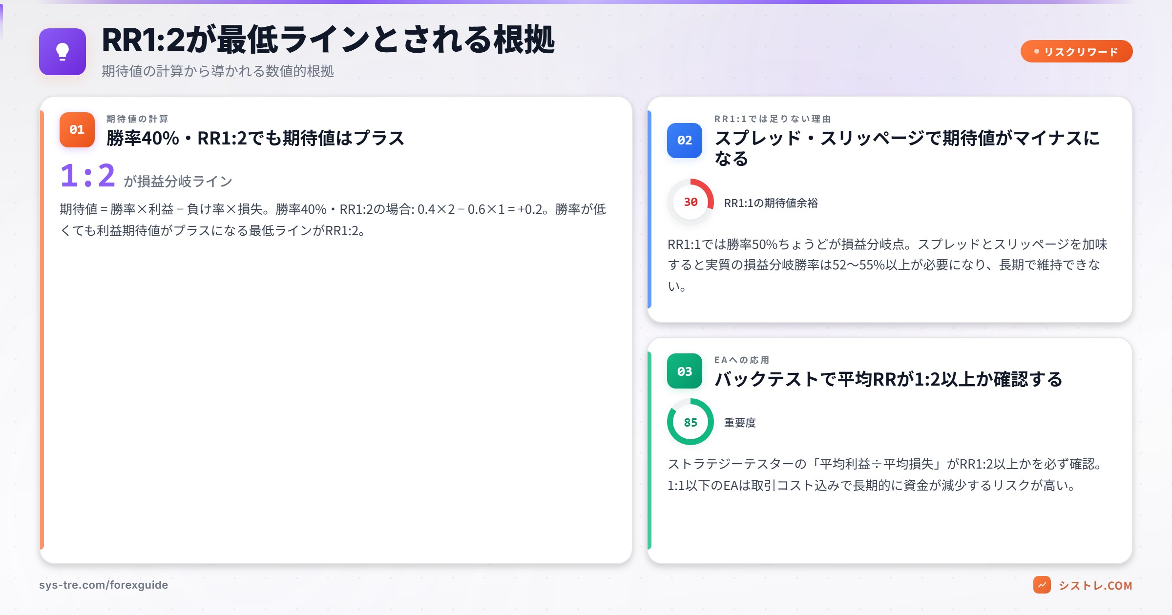Click the small label 期待値の計算
The image size is (1172, 615).
137,119
